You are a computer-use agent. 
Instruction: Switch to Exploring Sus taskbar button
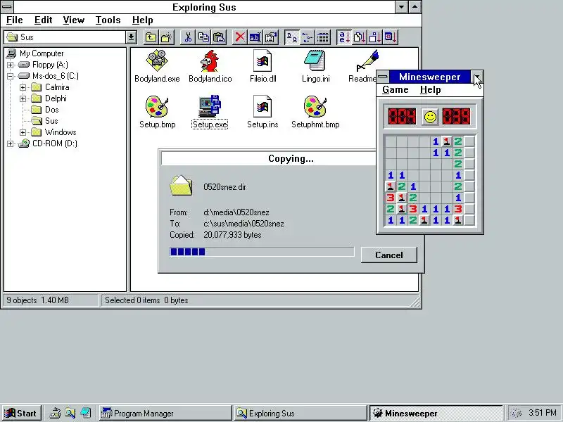[301, 414]
